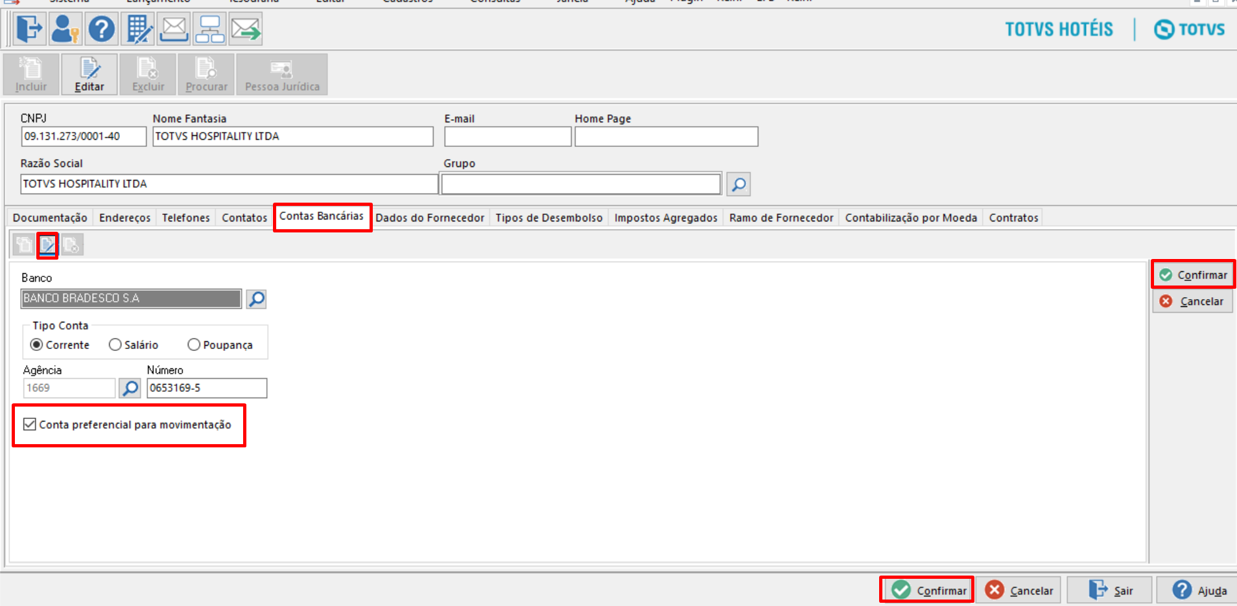Click the send mail green arrow icon
The height and width of the screenshot is (606, 1237).
[246, 29]
